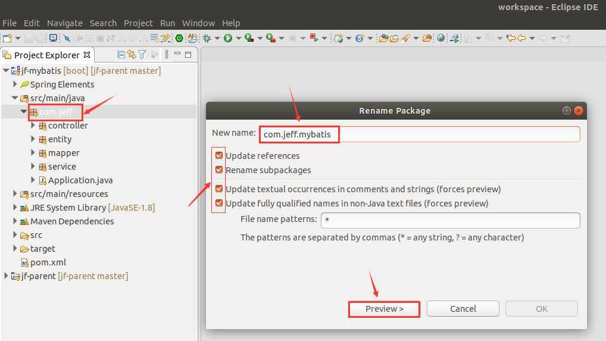
Task: Uncheck Update references checkbox
Action: point(218,155)
